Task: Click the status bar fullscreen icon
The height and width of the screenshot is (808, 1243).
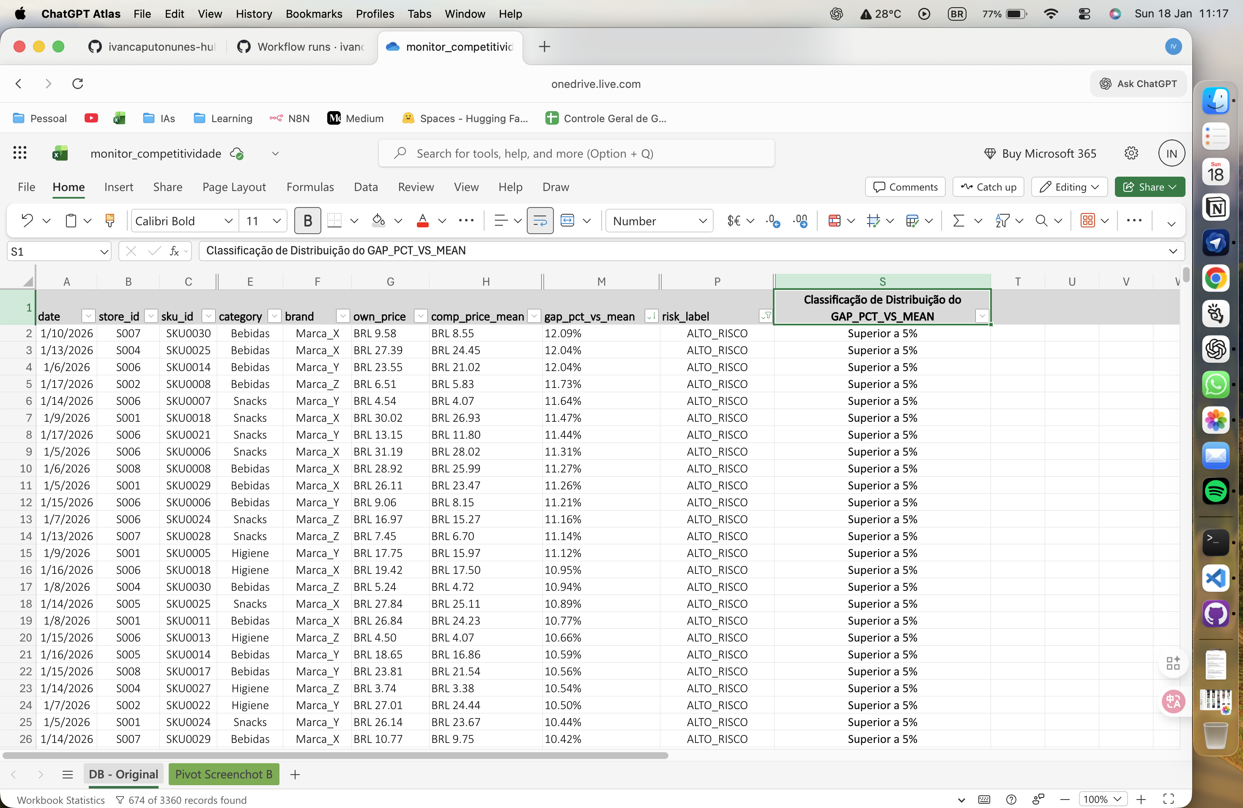Action: [x=1169, y=800]
